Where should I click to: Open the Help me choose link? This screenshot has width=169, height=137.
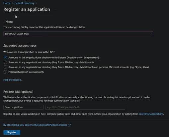pos(13,80)
